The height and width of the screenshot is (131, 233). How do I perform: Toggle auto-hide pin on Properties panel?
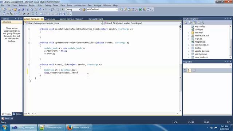(x=228, y=61)
